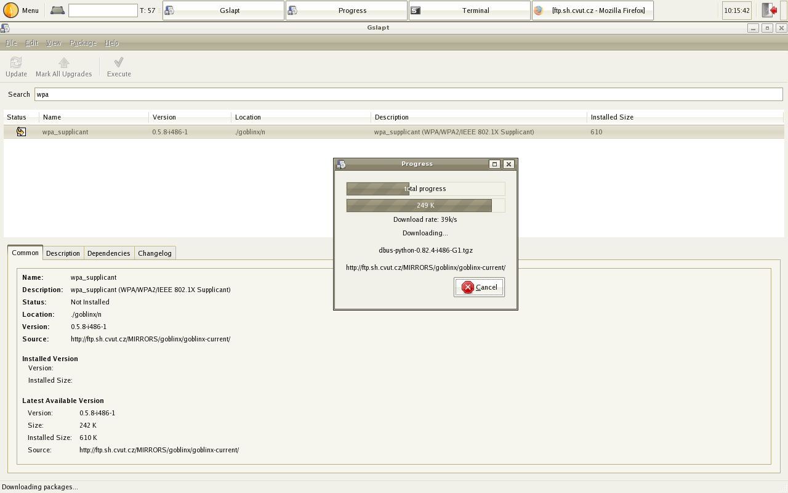Click 'Download rate: 39k/s' text
The width and height of the screenshot is (788, 493).
click(425, 219)
